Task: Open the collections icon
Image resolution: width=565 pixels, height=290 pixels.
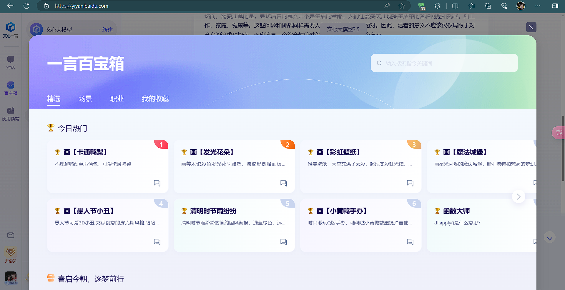Action: 488,6
